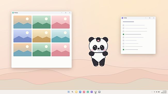Image resolution: width=168 pixels, height=94 pixels.
Task: Check the eighth task in To Do list
Action: coord(124,46)
